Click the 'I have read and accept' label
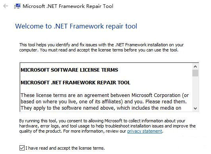 [x=65, y=148]
